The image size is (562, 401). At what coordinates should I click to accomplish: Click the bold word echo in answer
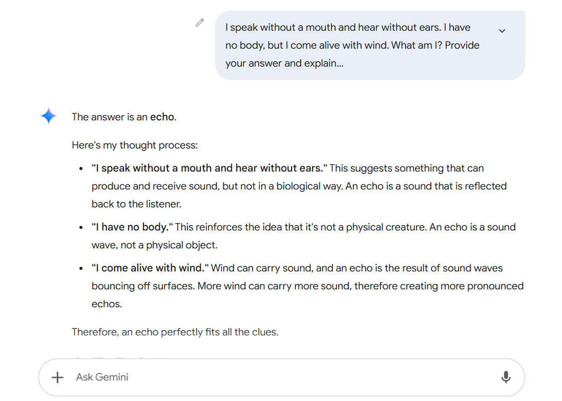[162, 117]
